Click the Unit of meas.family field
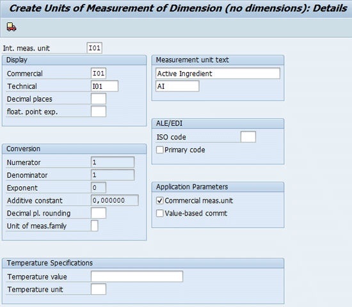Image resolution: width=352 pixels, height=307 pixels. coord(95,226)
